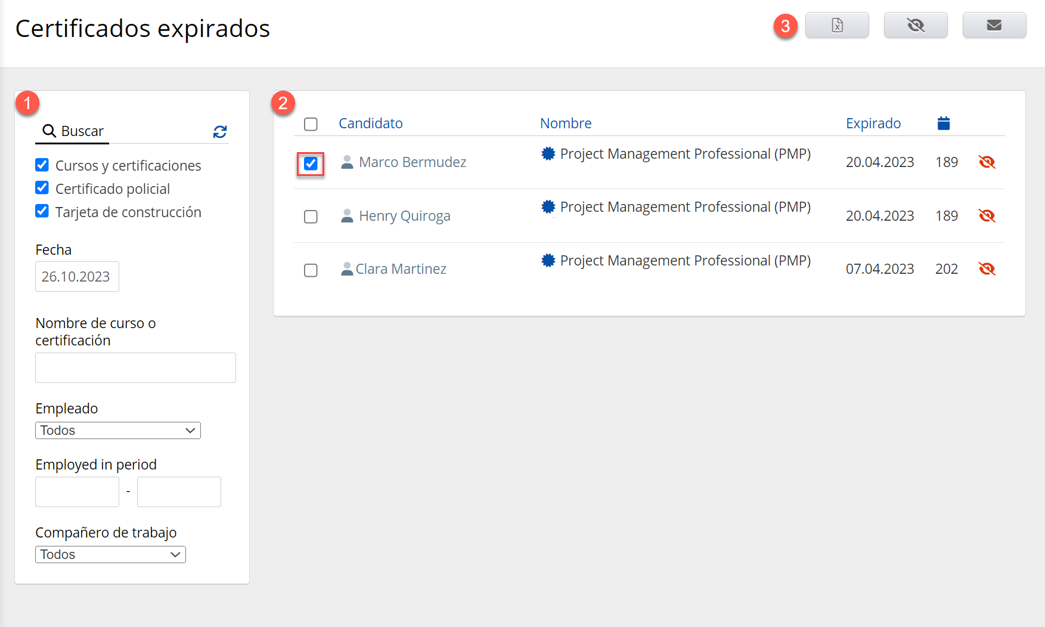Click the Excel export icon button

(x=836, y=25)
